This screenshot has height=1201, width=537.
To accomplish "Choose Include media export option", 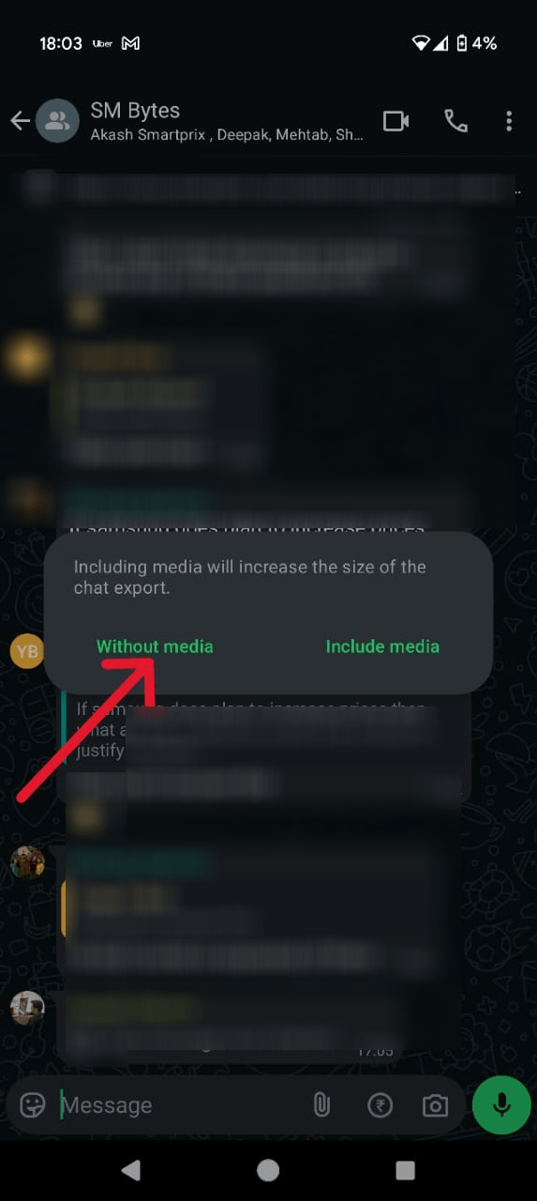I will pyautogui.click(x=382, y=646).
